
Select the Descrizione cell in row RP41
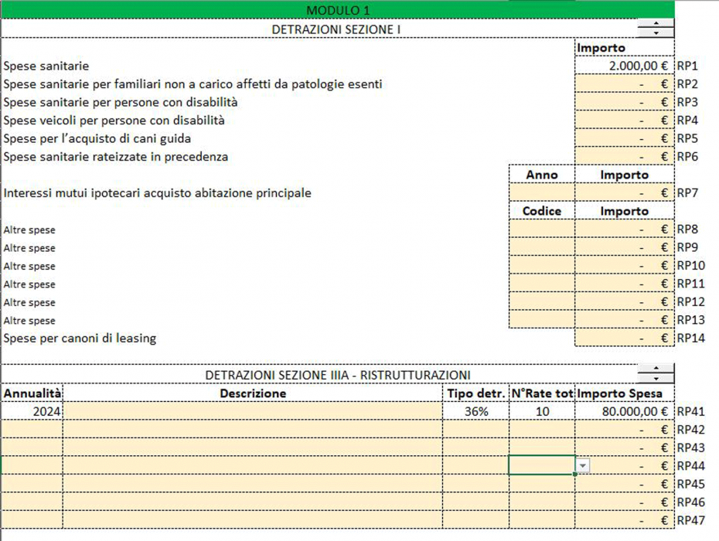pyautogui.click(x=252, y=412)
